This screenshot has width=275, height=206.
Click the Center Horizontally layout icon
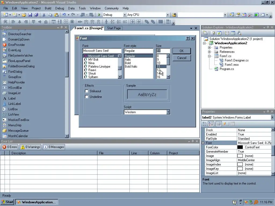click(x=133, y=22)
